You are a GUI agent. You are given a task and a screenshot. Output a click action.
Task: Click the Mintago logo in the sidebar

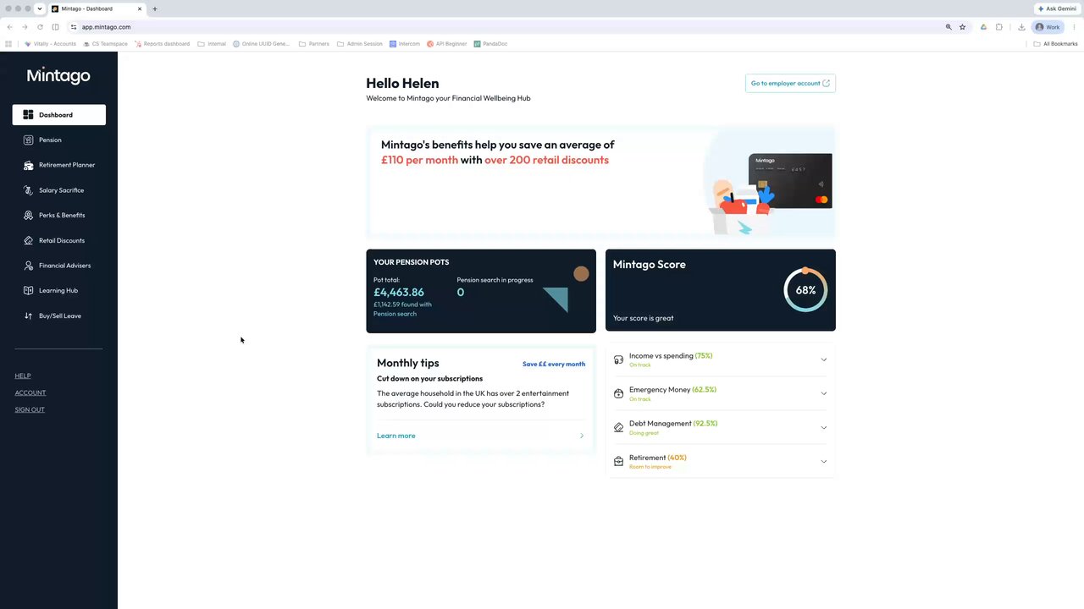(58, 75)
